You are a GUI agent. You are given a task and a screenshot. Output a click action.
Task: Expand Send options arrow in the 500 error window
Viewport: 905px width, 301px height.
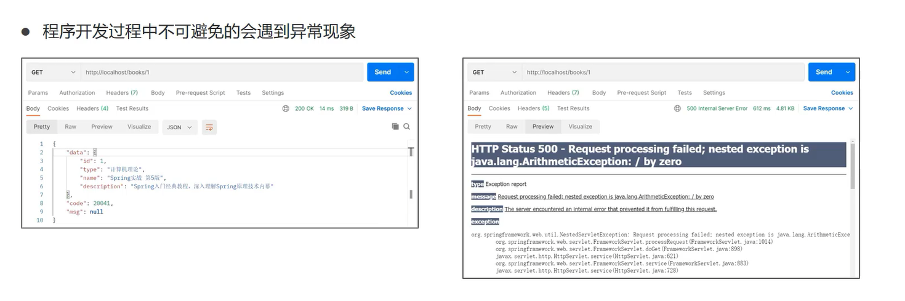[x=848, y=72]
